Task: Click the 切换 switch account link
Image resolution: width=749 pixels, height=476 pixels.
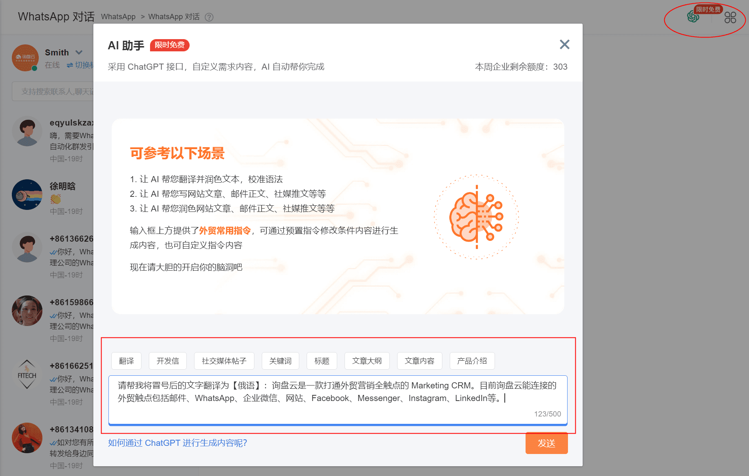Action: (x=81, y=65)
